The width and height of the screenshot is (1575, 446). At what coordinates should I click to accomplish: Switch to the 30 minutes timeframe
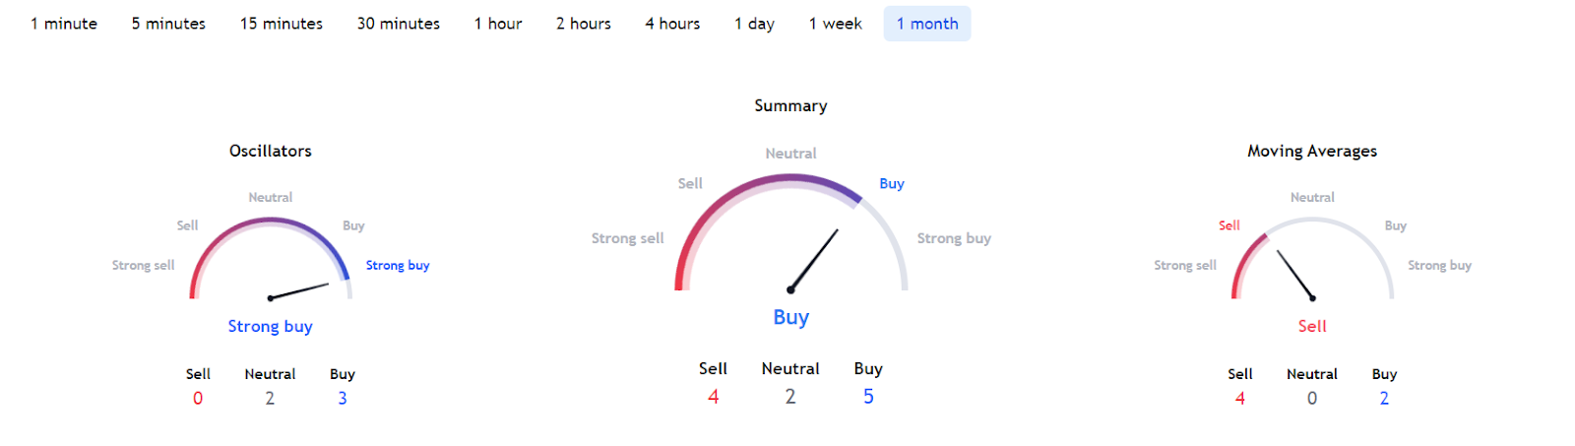[x=399, y=24]
